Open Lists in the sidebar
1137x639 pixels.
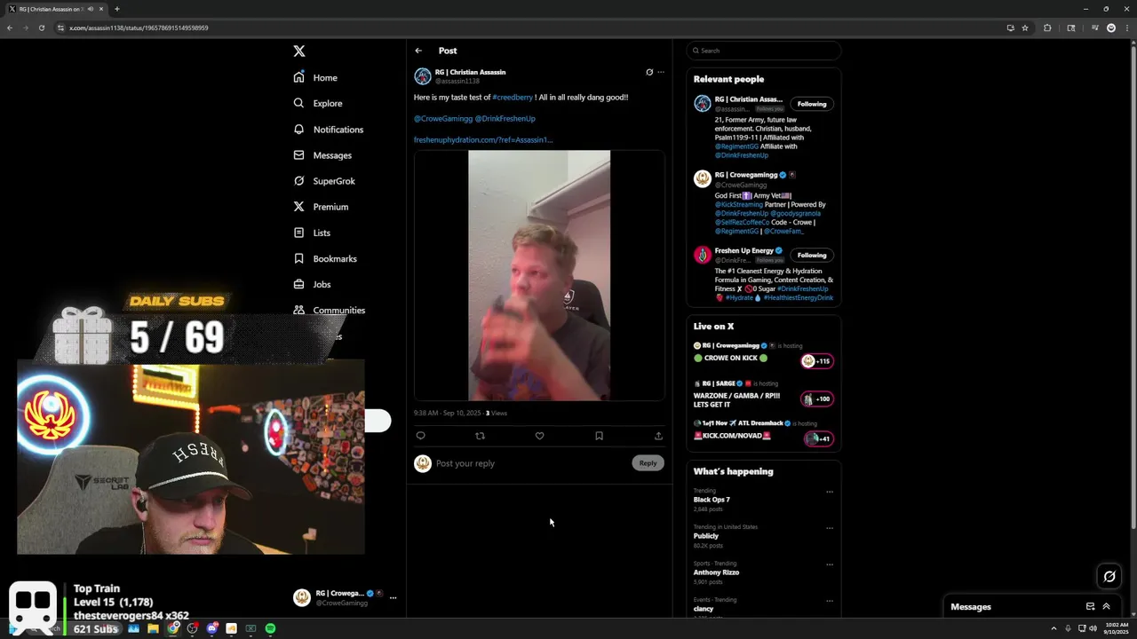tap(312, 233)
